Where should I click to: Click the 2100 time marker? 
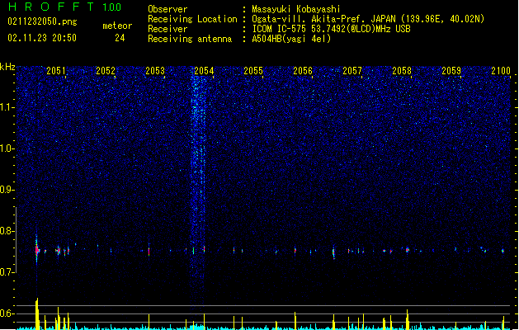501,70
